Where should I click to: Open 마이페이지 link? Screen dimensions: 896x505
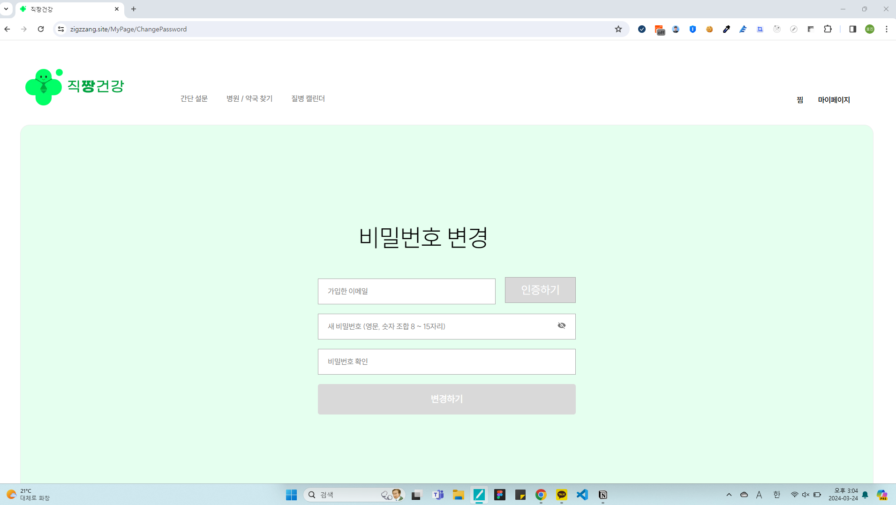834,100
